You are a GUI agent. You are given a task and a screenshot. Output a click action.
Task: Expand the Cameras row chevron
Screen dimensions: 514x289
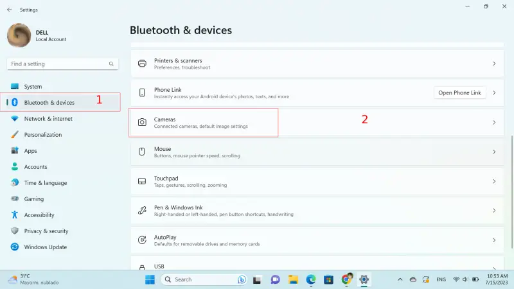[x=494, y=122]
